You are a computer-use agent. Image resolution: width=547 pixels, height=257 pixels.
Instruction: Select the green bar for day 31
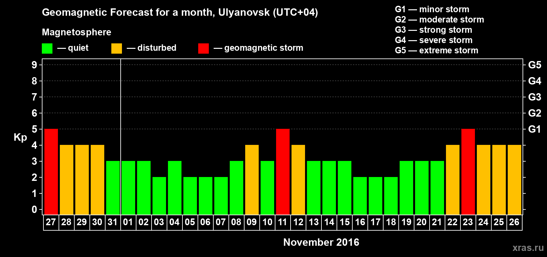[x=113, y=188]
